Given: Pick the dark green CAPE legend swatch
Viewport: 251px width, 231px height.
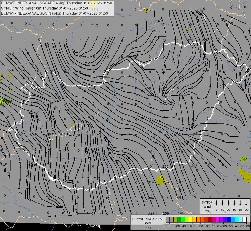Looking at the screenshot, I should tap(179, 220).
